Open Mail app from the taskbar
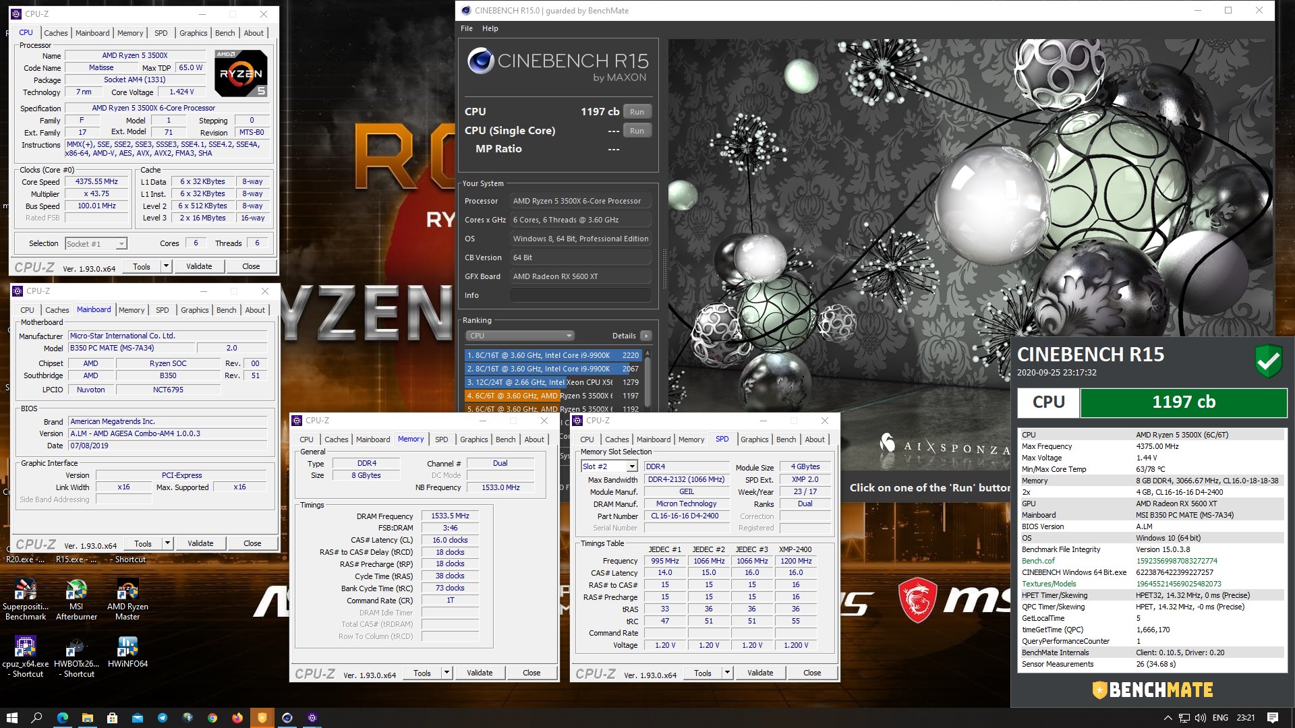Image resolution: width=1295 pixels, height=728 pixels. coord(138,718)
